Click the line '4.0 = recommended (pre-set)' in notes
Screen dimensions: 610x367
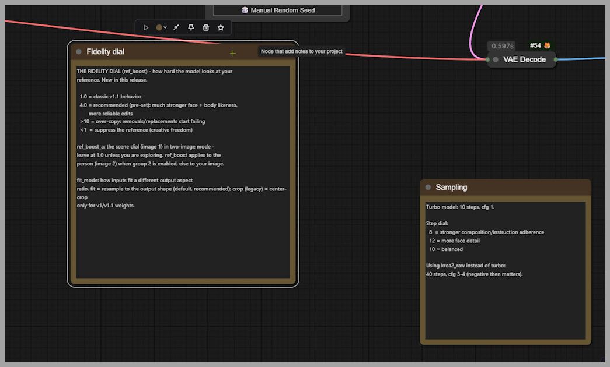[x=158, y=105]
